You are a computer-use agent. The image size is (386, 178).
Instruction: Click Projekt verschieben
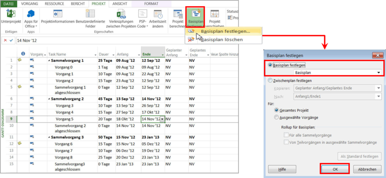click(x=215, y=19)
